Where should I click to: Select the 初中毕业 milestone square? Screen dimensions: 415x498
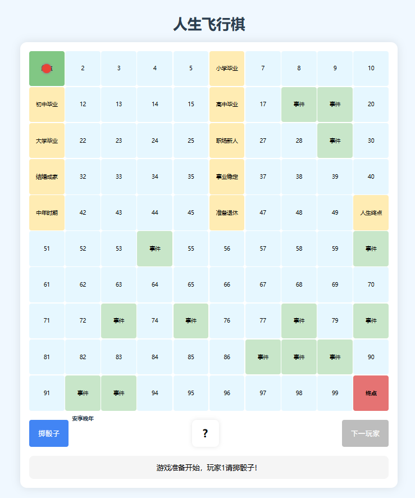pyautogui.click(x=47, y=105)
